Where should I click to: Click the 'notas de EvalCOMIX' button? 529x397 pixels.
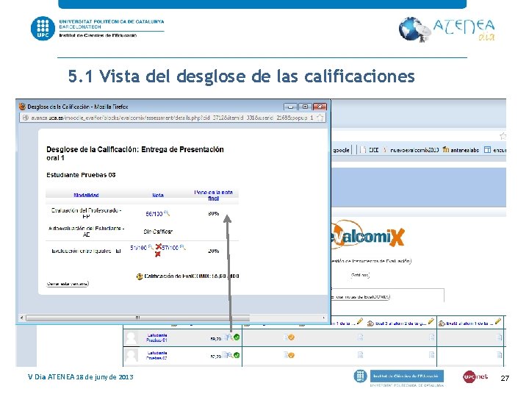click(x=360, y=297)
